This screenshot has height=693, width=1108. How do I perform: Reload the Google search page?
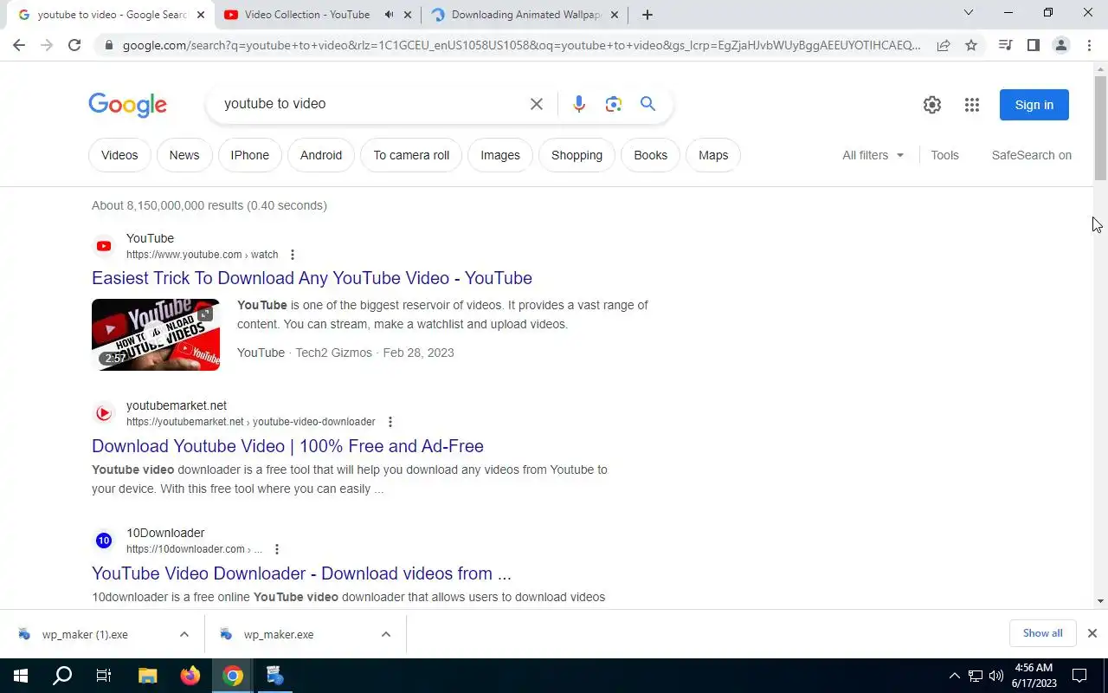(x=74, y=45)
